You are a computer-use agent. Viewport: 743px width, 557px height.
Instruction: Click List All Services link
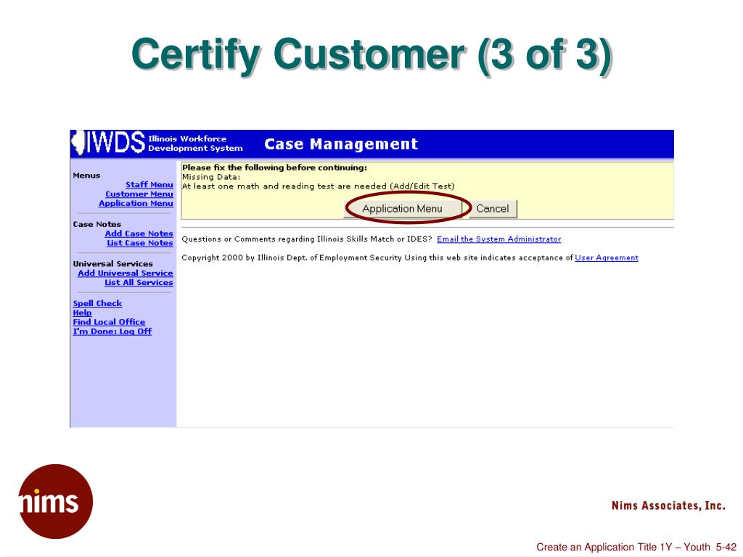click(x=139, y=282)
